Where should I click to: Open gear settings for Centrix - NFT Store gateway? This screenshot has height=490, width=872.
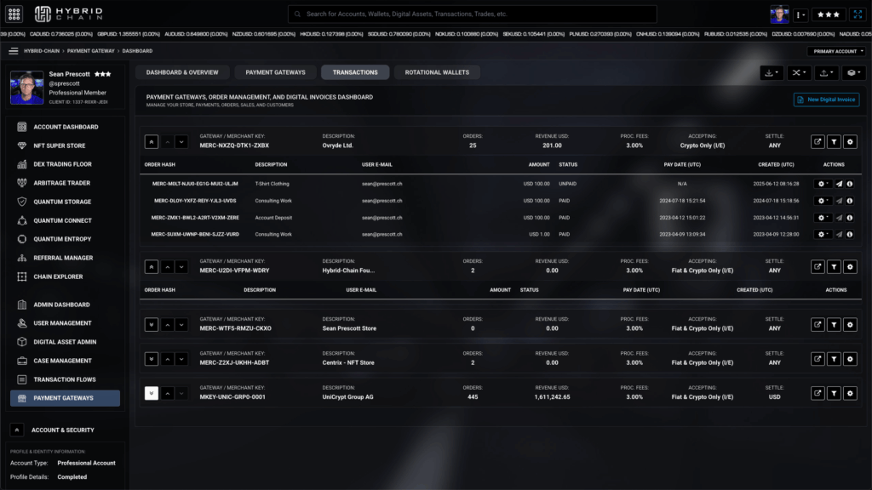click(850, 359)
